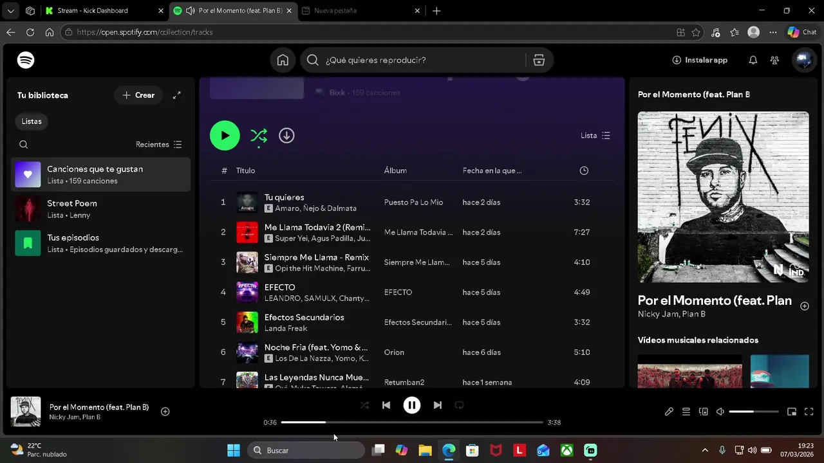Open Crear menu in library
Viewport: 824px width, 463px height.
(x=138, y=95)
